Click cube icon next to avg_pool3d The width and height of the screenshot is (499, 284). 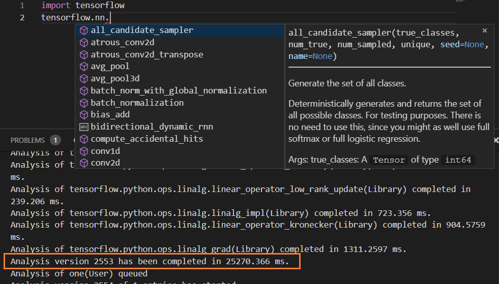point(84,79)
